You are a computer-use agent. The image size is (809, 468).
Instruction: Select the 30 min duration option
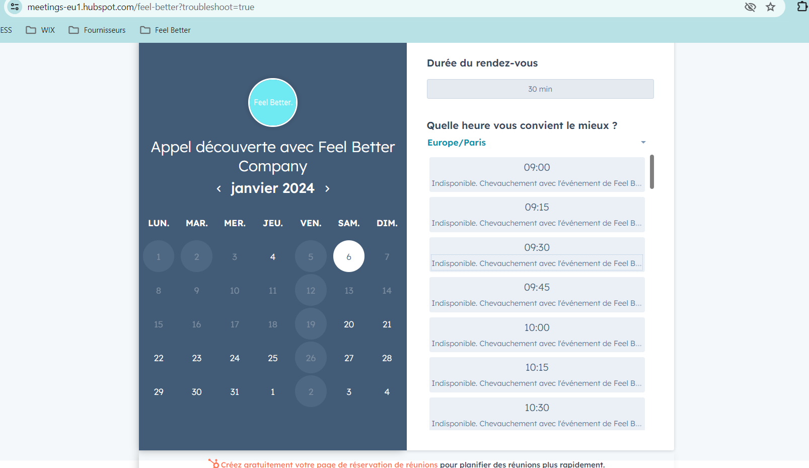tap(540, 89)
